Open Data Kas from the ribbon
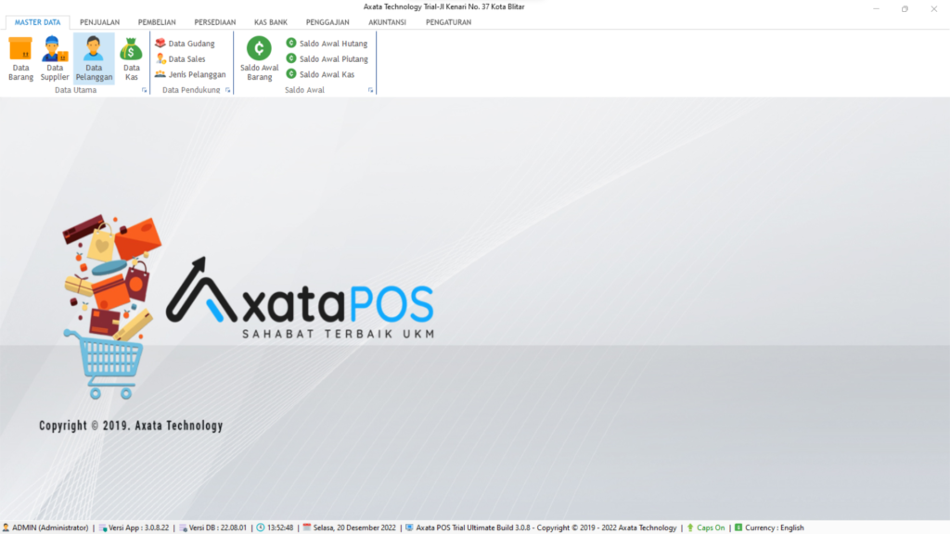This screenshot has height=534, width=950. [x=132, y=58]
